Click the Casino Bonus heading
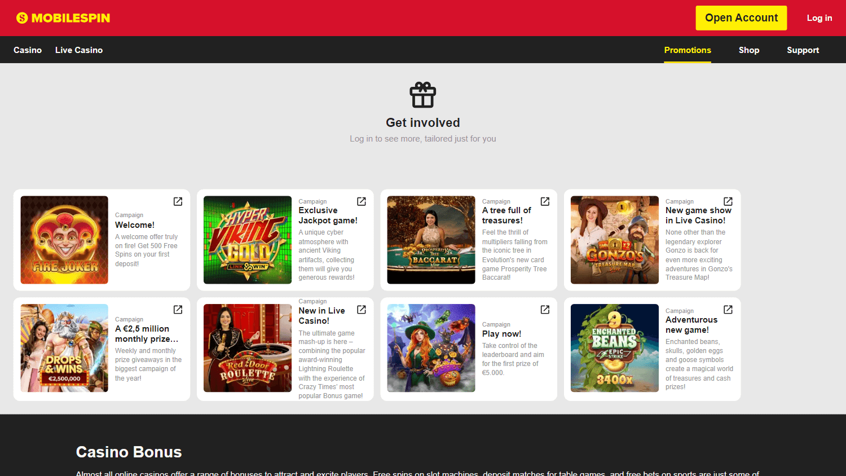The image size is (846, 476). [x=129, y=452]
